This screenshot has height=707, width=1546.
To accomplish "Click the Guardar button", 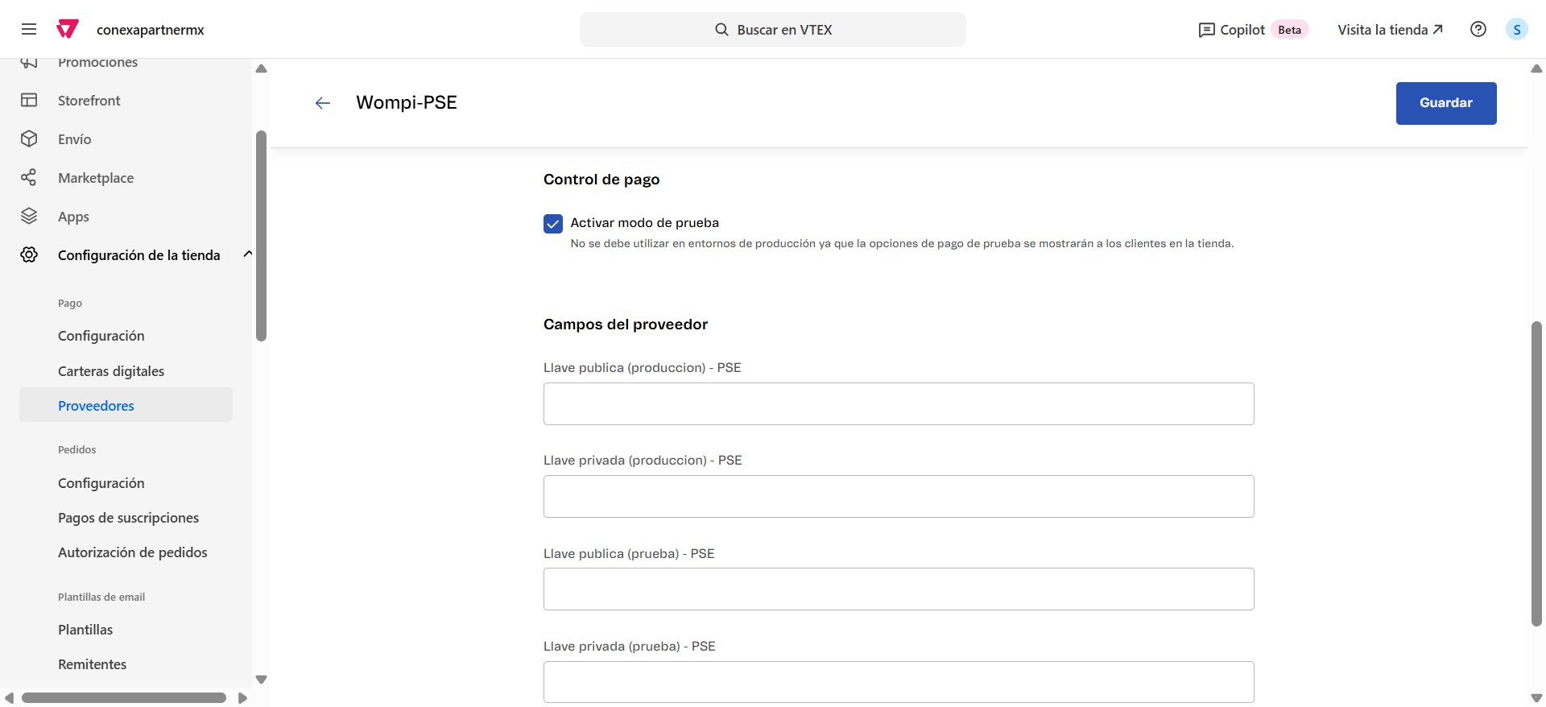I will click(1445, 103).
